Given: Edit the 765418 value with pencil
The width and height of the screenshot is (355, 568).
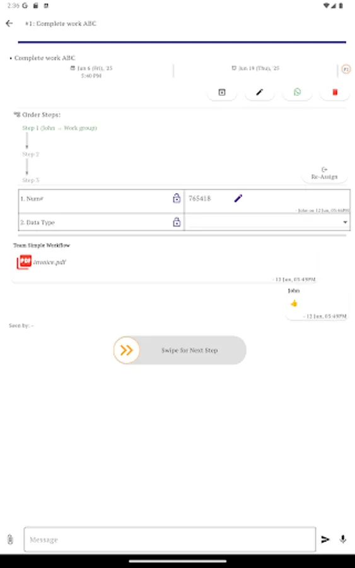Looking at the screenshot, I should 238,198.
